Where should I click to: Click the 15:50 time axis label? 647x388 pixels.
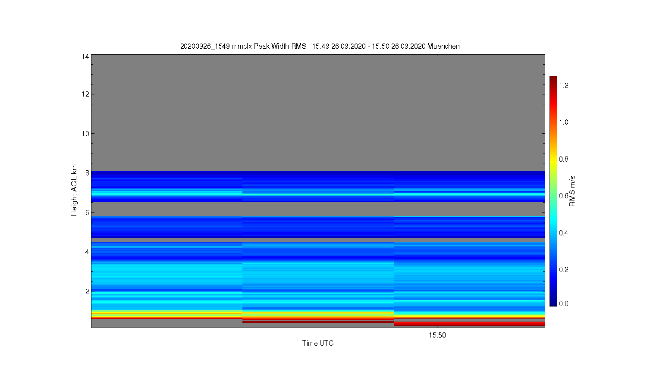(437, 335)
